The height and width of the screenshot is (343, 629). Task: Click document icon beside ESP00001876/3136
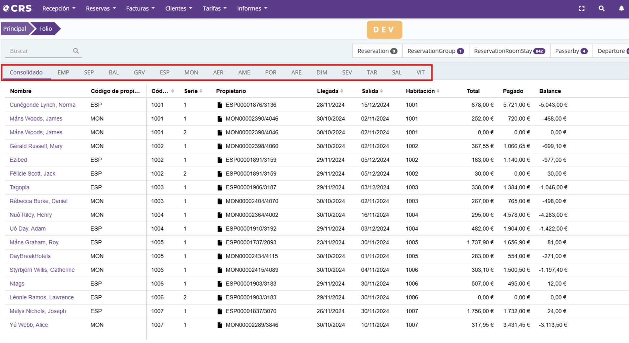pyautogui.click(x=220, y=105)
